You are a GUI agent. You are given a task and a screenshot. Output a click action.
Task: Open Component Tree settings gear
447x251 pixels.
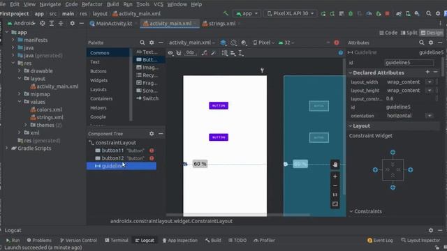pos(152,133)
